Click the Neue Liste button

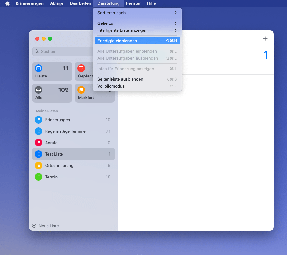tap(46, 226)
